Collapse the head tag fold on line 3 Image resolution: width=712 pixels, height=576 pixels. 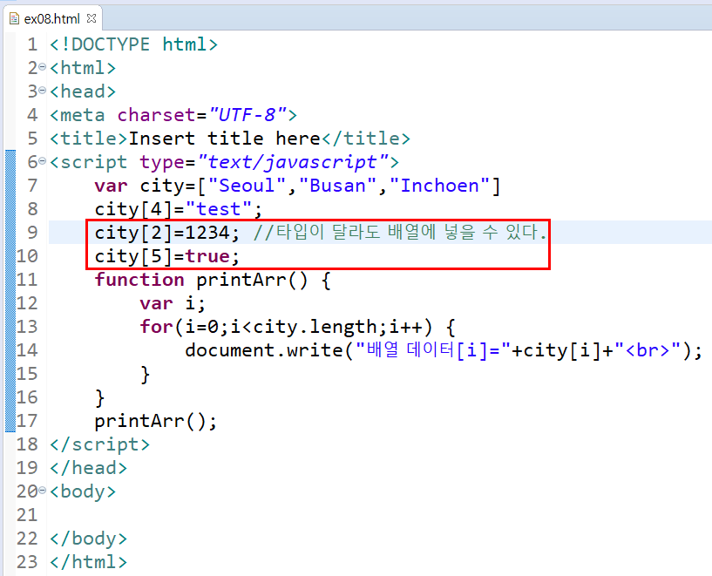coord(42,91)
